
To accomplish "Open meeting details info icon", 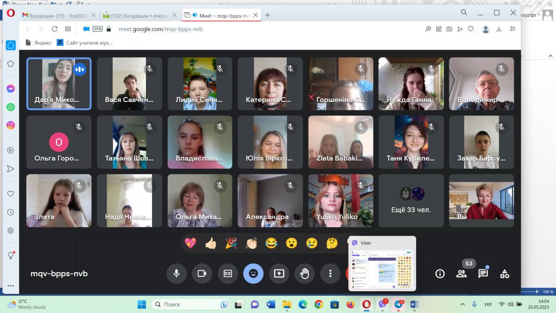I will pyautogui.click(x=440, y=274).
